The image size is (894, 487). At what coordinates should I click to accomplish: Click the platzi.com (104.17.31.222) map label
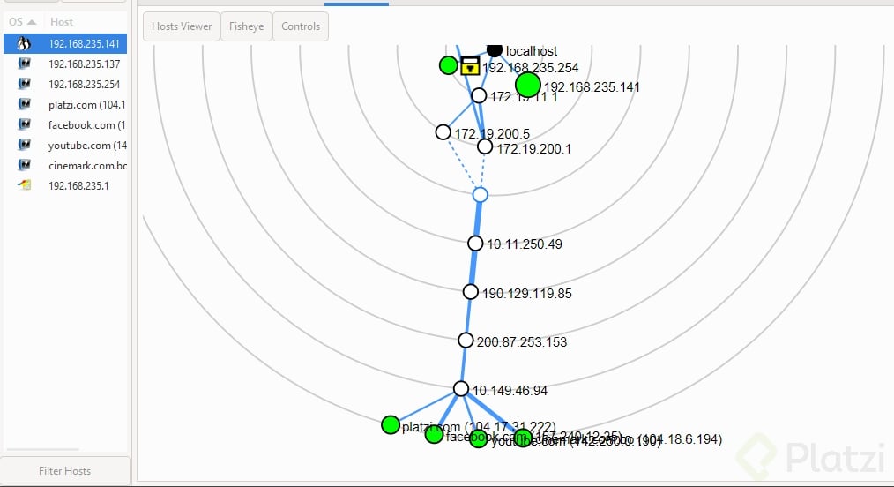pyautogui.click(x=479, y=426)
